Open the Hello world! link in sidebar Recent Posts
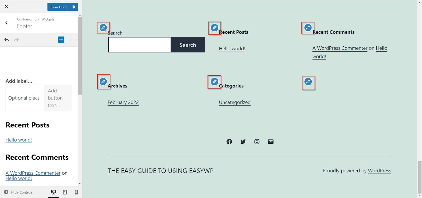 (x=19, y=140)
